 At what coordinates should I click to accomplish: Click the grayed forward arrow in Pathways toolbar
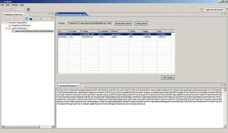(x=48, y=19)
